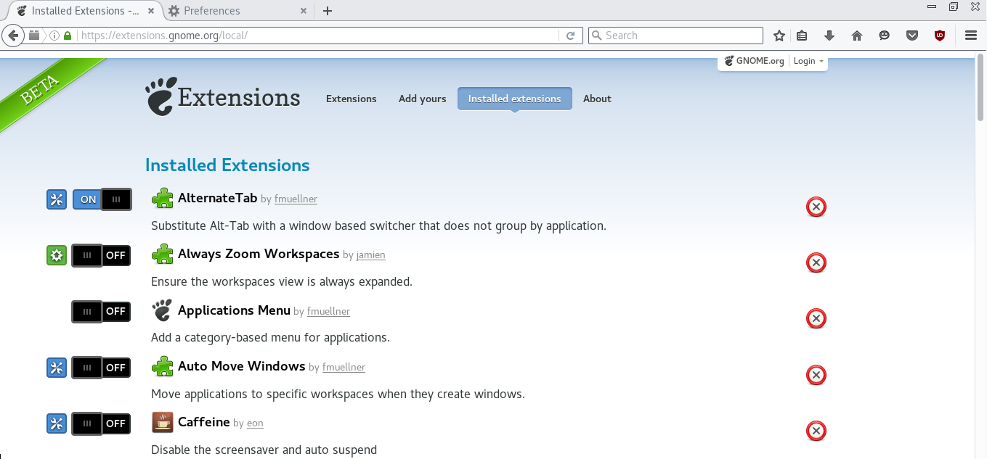Click the address bar URL field

318,36
